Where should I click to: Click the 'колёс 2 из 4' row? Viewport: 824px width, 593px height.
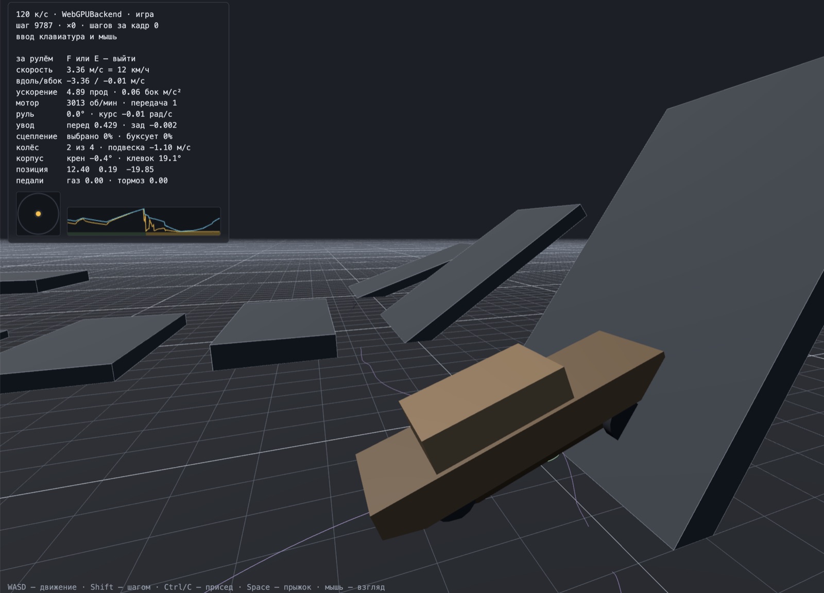point(104,147)
